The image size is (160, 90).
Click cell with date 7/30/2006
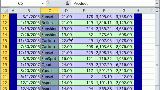pyautogui.click(x=29, y=46)
